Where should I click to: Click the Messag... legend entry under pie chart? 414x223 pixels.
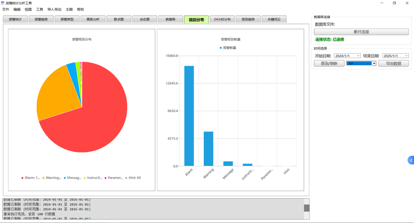click(72, 177)
